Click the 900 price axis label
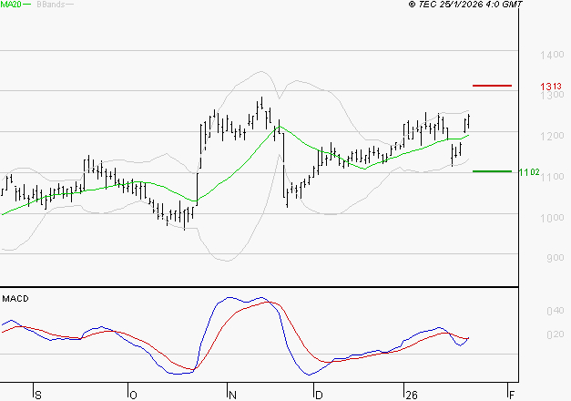 [x=556, y=258]
